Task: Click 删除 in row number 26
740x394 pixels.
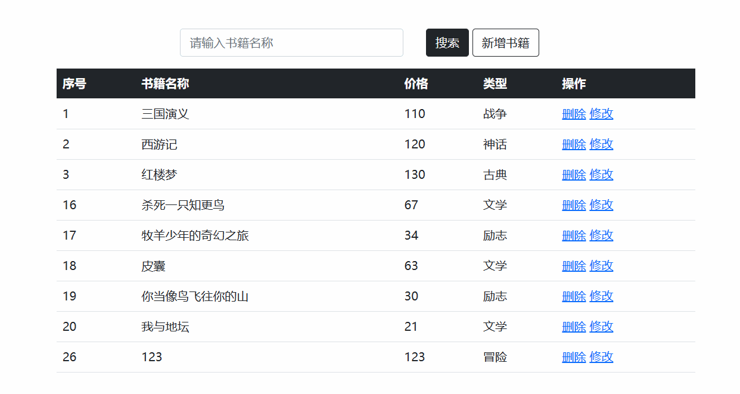Action: click(x=574, y=357)
